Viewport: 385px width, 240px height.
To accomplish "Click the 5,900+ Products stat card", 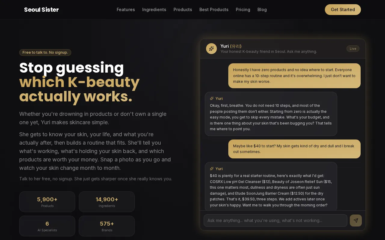I will 47,202.
